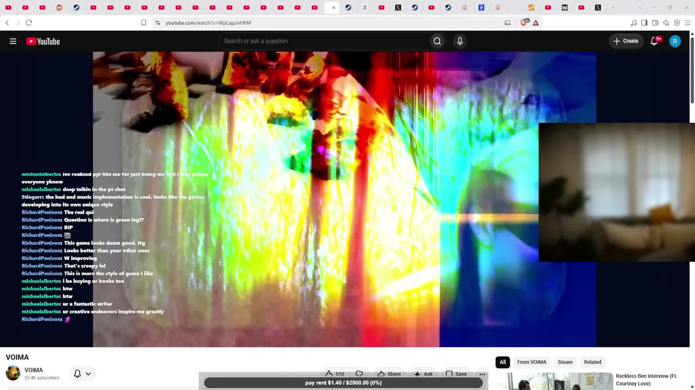Image resolution: width=695 pixels, height=390 pixels.
Task: Open the Brave Wallet icon
Action: point(655,23)
